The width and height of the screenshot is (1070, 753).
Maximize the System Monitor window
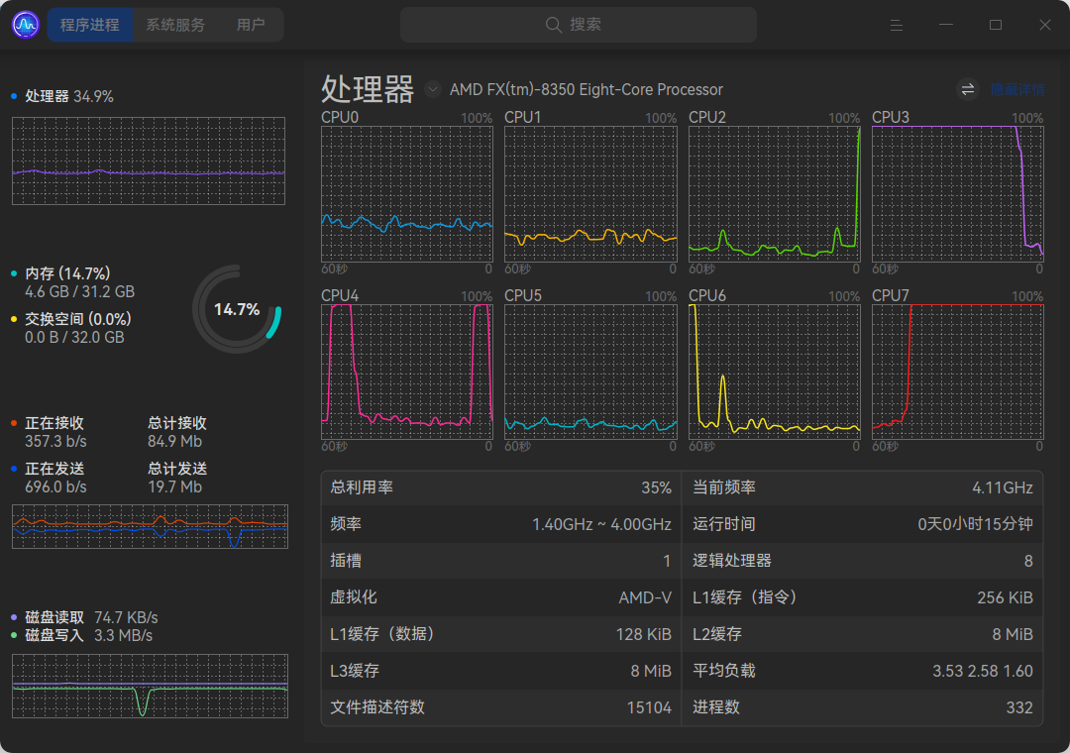tap(996, 25)
